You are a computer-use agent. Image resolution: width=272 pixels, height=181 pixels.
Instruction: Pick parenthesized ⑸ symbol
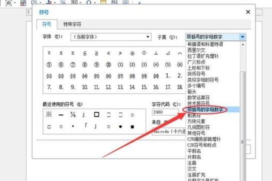click(x=168, y=65)
